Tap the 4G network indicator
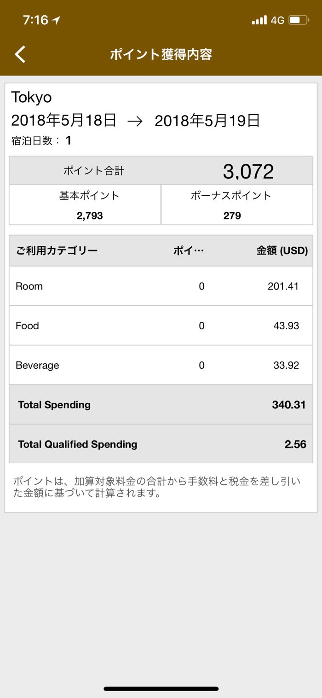The width and height of the screenshot is (322, 698). point(277,20)
